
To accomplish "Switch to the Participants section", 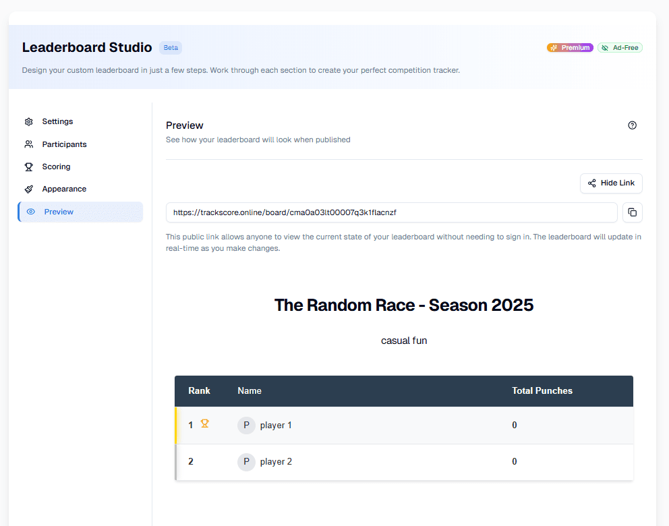I will tap(64, 144).
